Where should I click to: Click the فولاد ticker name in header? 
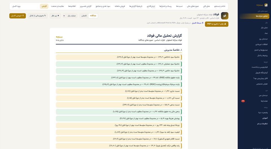pyautogui.click(x=216, y=14)
